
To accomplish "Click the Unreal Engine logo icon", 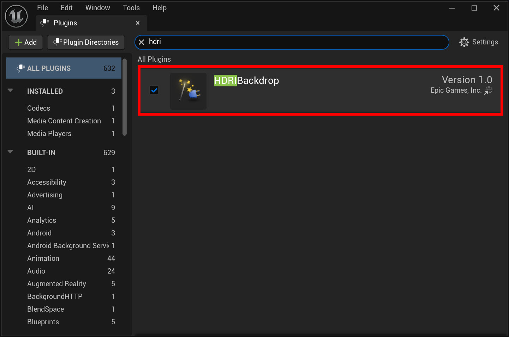I will click(16, 16).
